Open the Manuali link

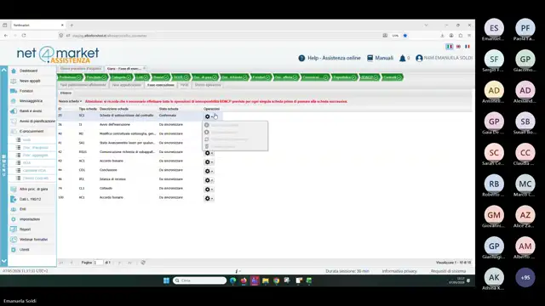coord(381,58)
